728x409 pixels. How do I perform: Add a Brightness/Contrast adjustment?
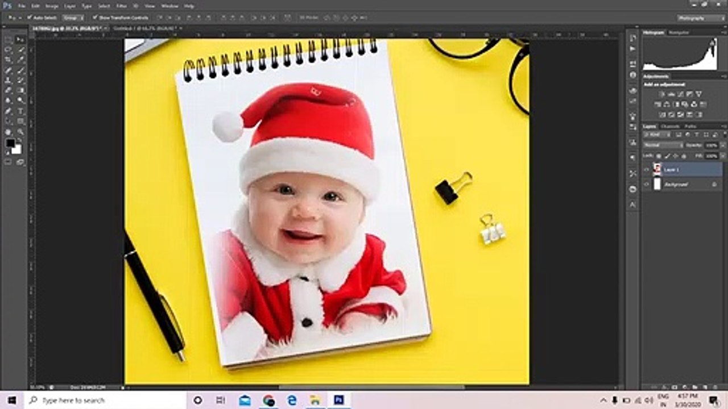661,94
